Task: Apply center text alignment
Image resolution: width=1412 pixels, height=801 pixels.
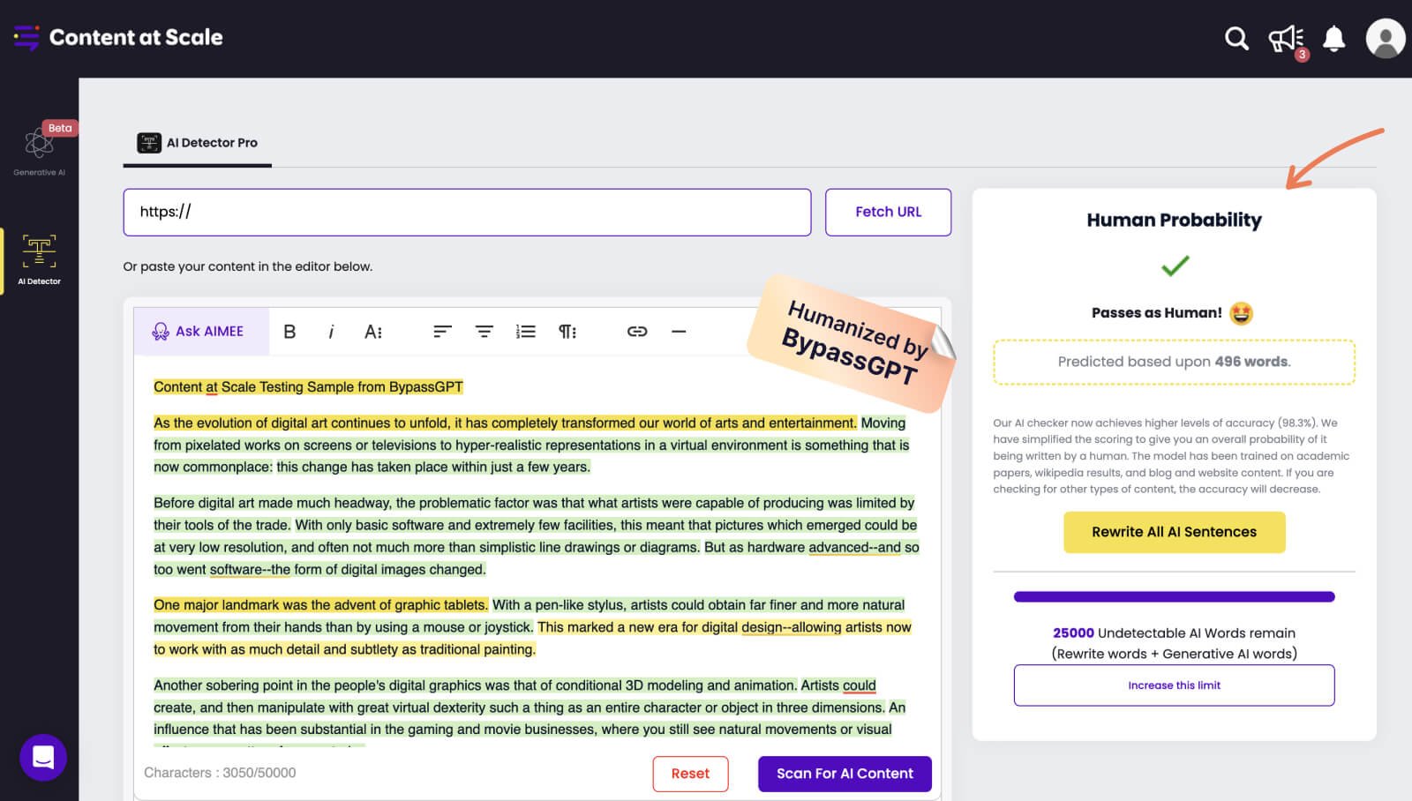Action: (x=484, y=332)
